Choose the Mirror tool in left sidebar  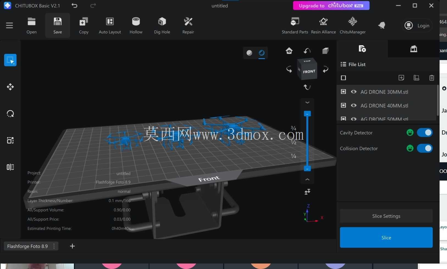click(x=10, y=167)
